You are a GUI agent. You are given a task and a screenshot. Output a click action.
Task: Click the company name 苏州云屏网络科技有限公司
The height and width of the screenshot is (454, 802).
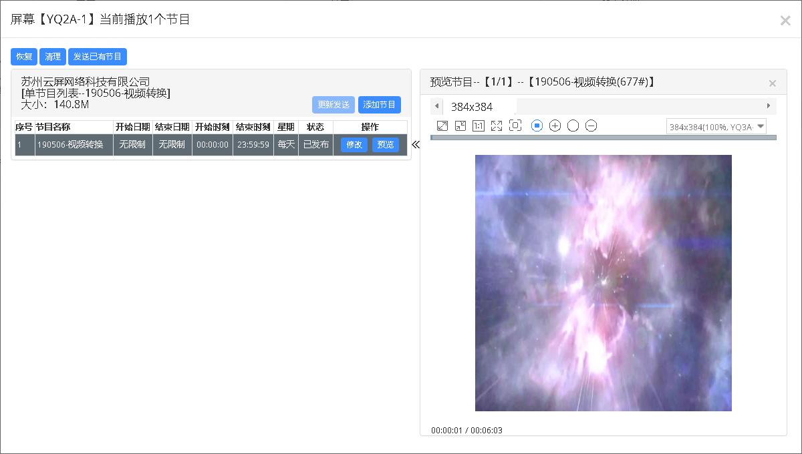[x=86, y=82]
